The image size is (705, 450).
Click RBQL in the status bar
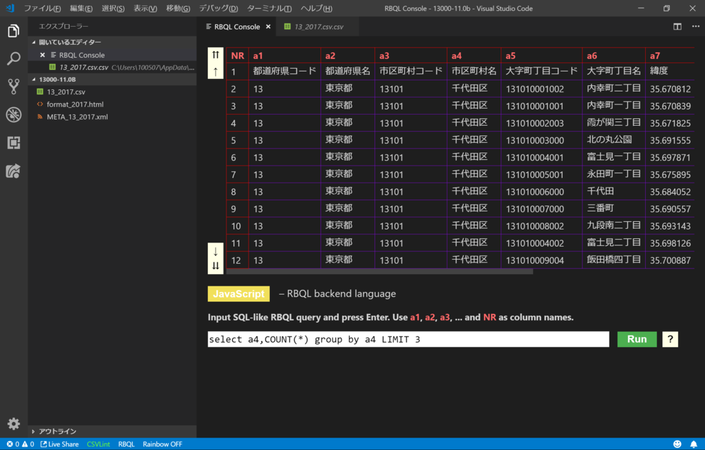(126, 444)
